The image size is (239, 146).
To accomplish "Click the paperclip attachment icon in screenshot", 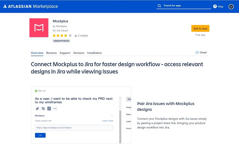I will 37,108.
